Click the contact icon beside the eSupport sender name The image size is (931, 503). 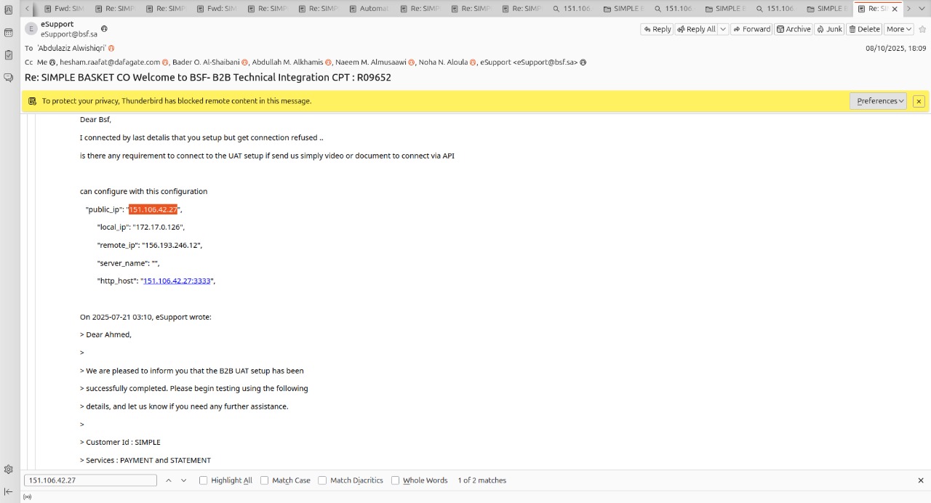[x=104, y=28]
